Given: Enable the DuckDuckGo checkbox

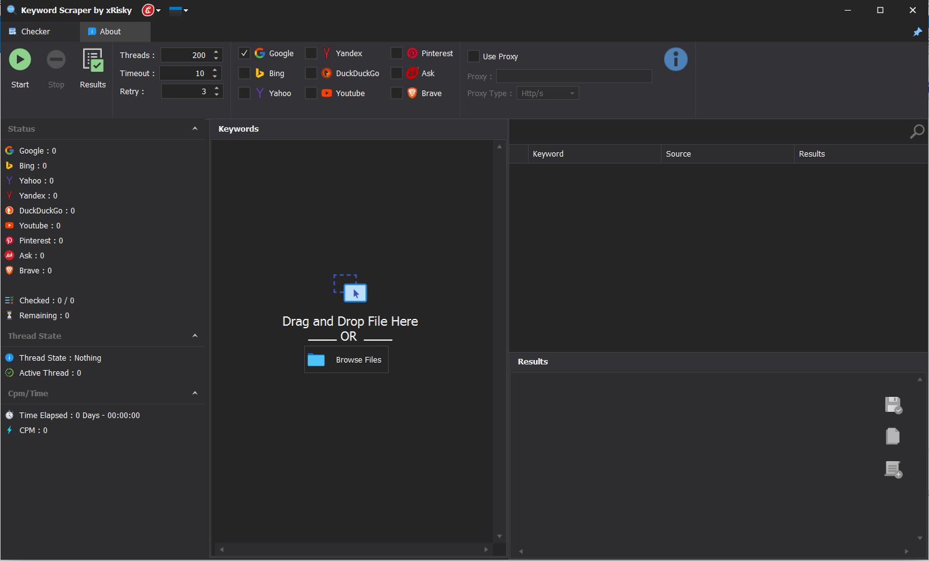Looking at the screenshot, I should tap(311, 74).
